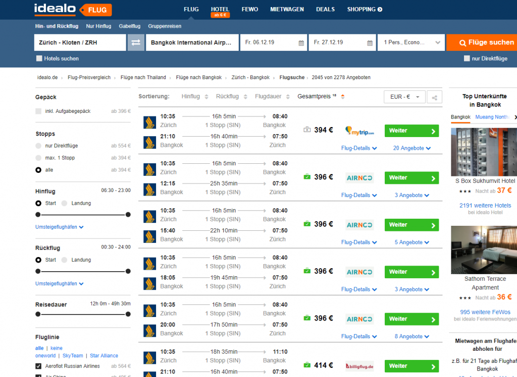Open the Mietwagen section in top navigation
Image resolution: width=517 pixels, height=377 pixels.
pos(287,9)
